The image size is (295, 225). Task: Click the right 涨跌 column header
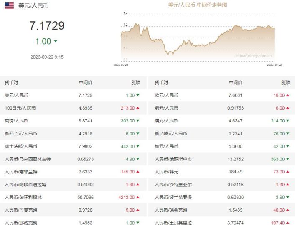click(x=286, y=82)
